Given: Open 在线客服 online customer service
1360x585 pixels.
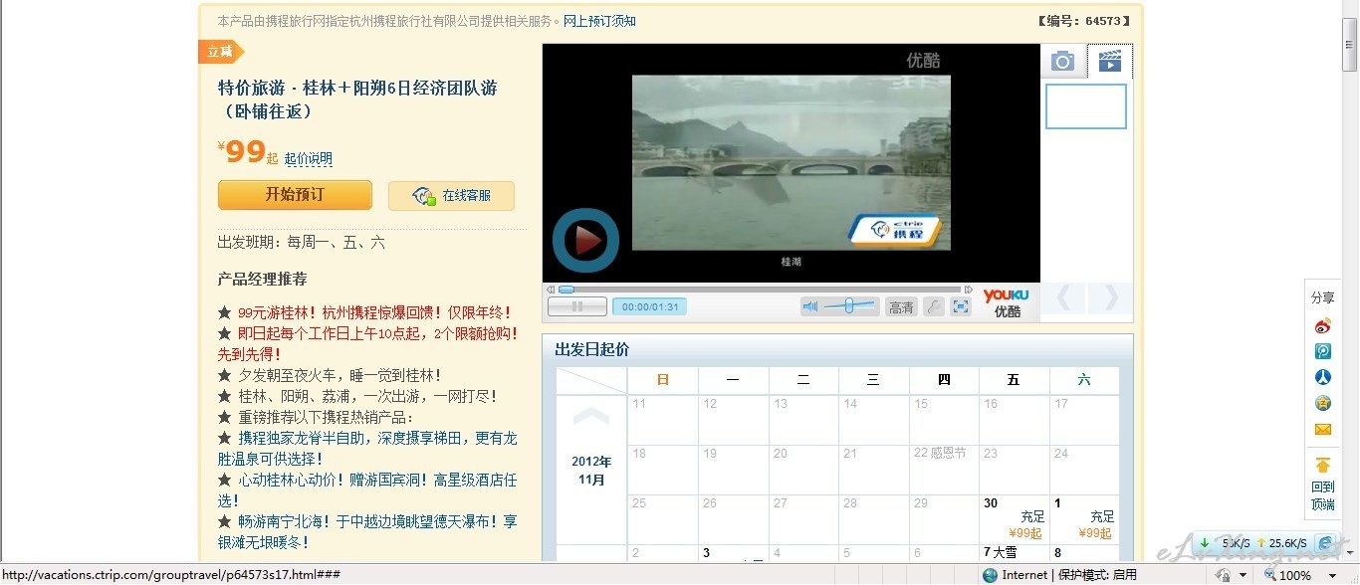Looking at the screenshot, I should click(451, 196).
